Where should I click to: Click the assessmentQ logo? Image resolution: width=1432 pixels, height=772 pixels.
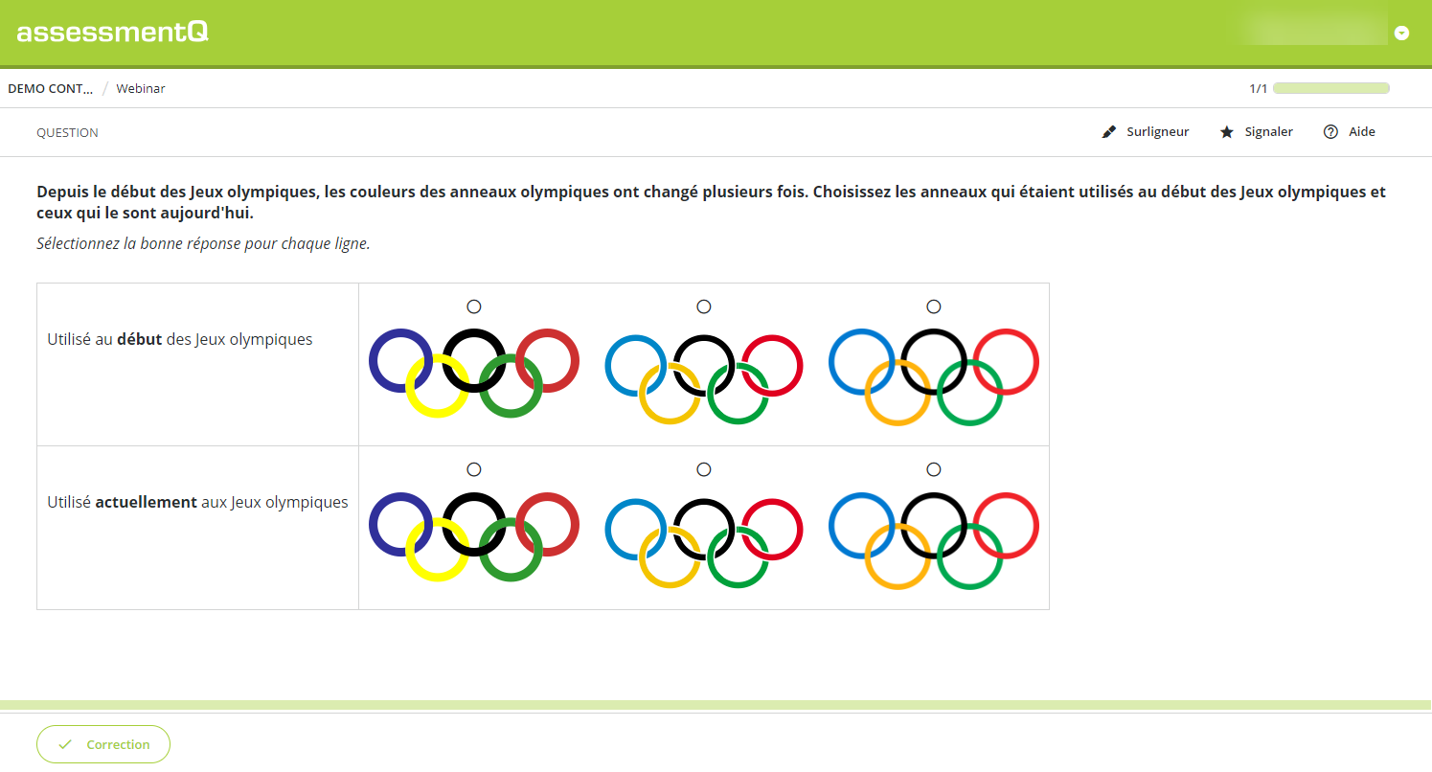click(112, 33)
